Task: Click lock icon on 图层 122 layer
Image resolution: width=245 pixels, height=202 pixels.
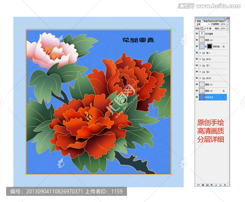Action: pyautogui.click(x=224, y=91)
